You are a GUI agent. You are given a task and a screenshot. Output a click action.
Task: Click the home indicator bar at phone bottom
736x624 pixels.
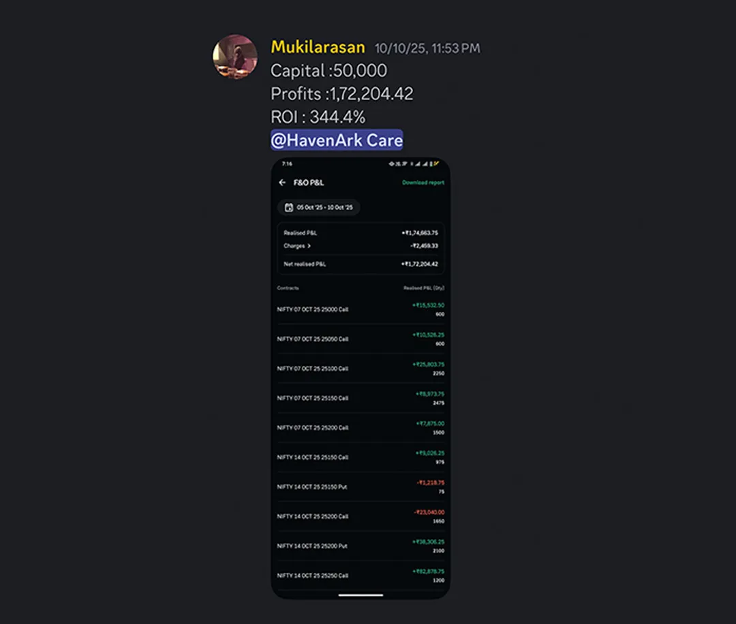361,595
